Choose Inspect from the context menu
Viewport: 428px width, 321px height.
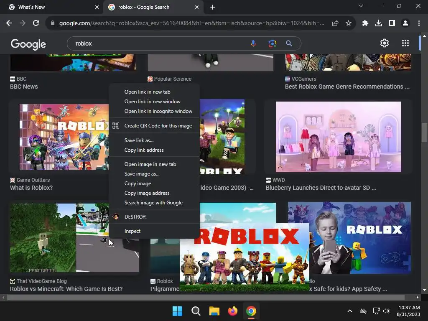pos(154,231)
